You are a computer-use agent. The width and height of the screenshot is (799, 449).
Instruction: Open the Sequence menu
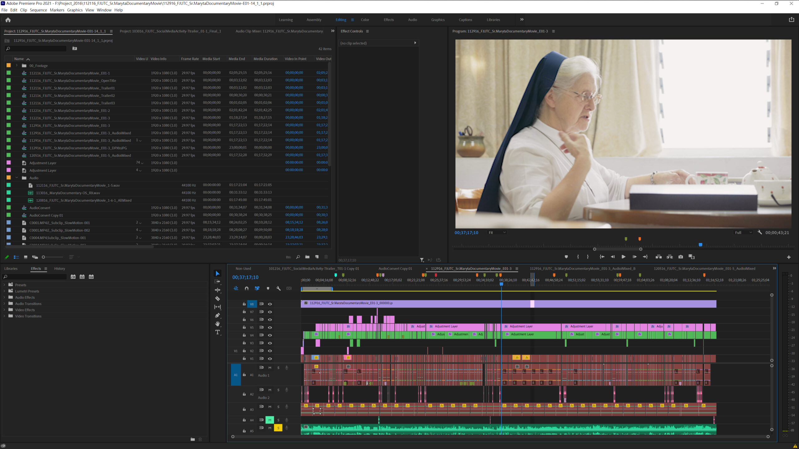point(38,10)
